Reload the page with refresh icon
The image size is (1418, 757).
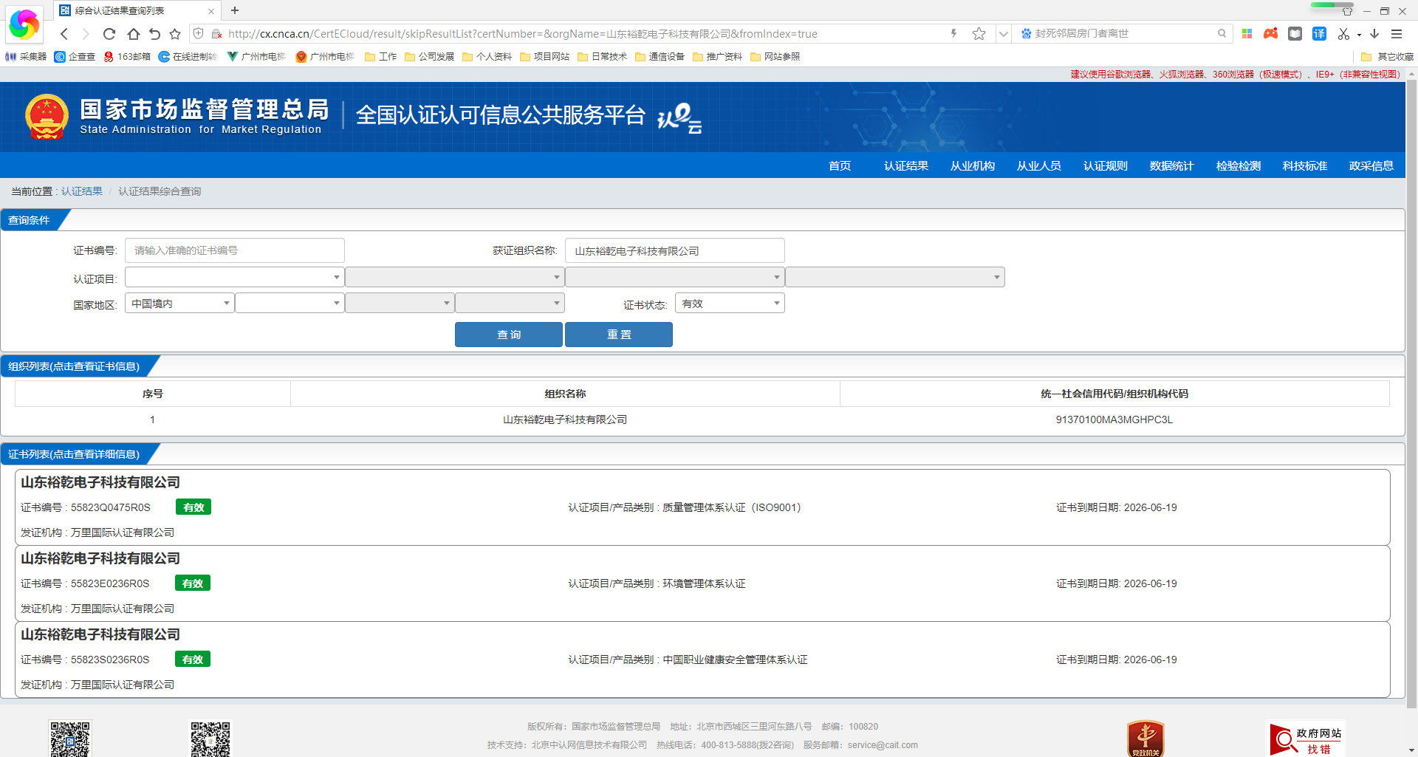109,33
